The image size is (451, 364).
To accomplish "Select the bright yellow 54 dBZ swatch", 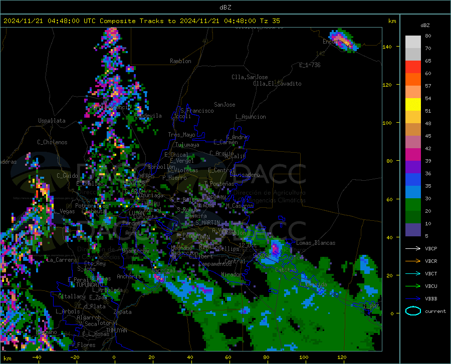I will point(413,104).
